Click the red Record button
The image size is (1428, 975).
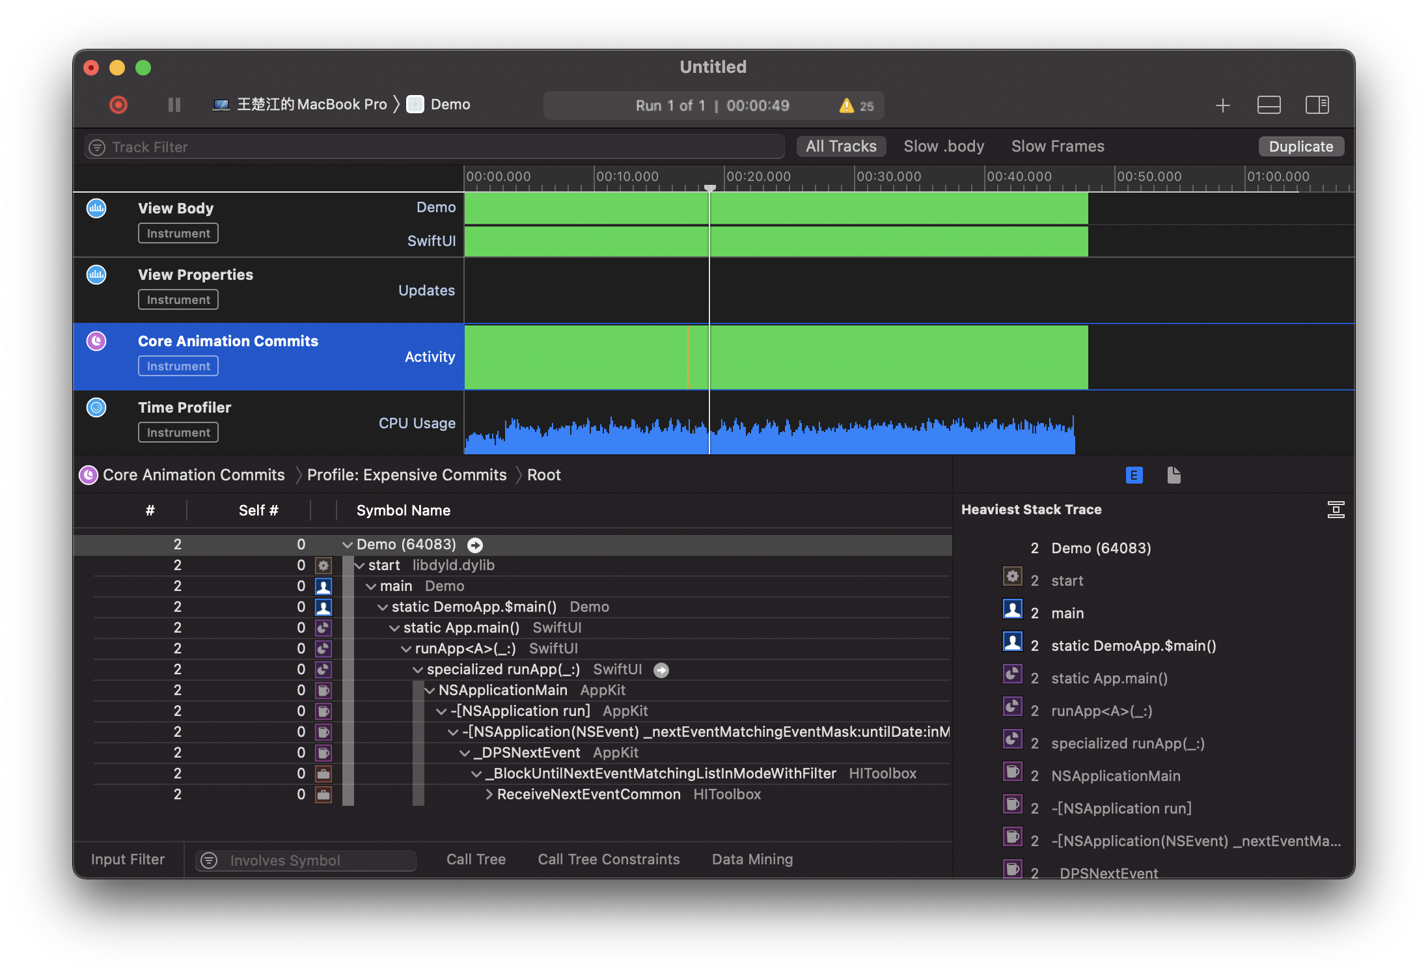pyautogui.click(x=118, y=105)
